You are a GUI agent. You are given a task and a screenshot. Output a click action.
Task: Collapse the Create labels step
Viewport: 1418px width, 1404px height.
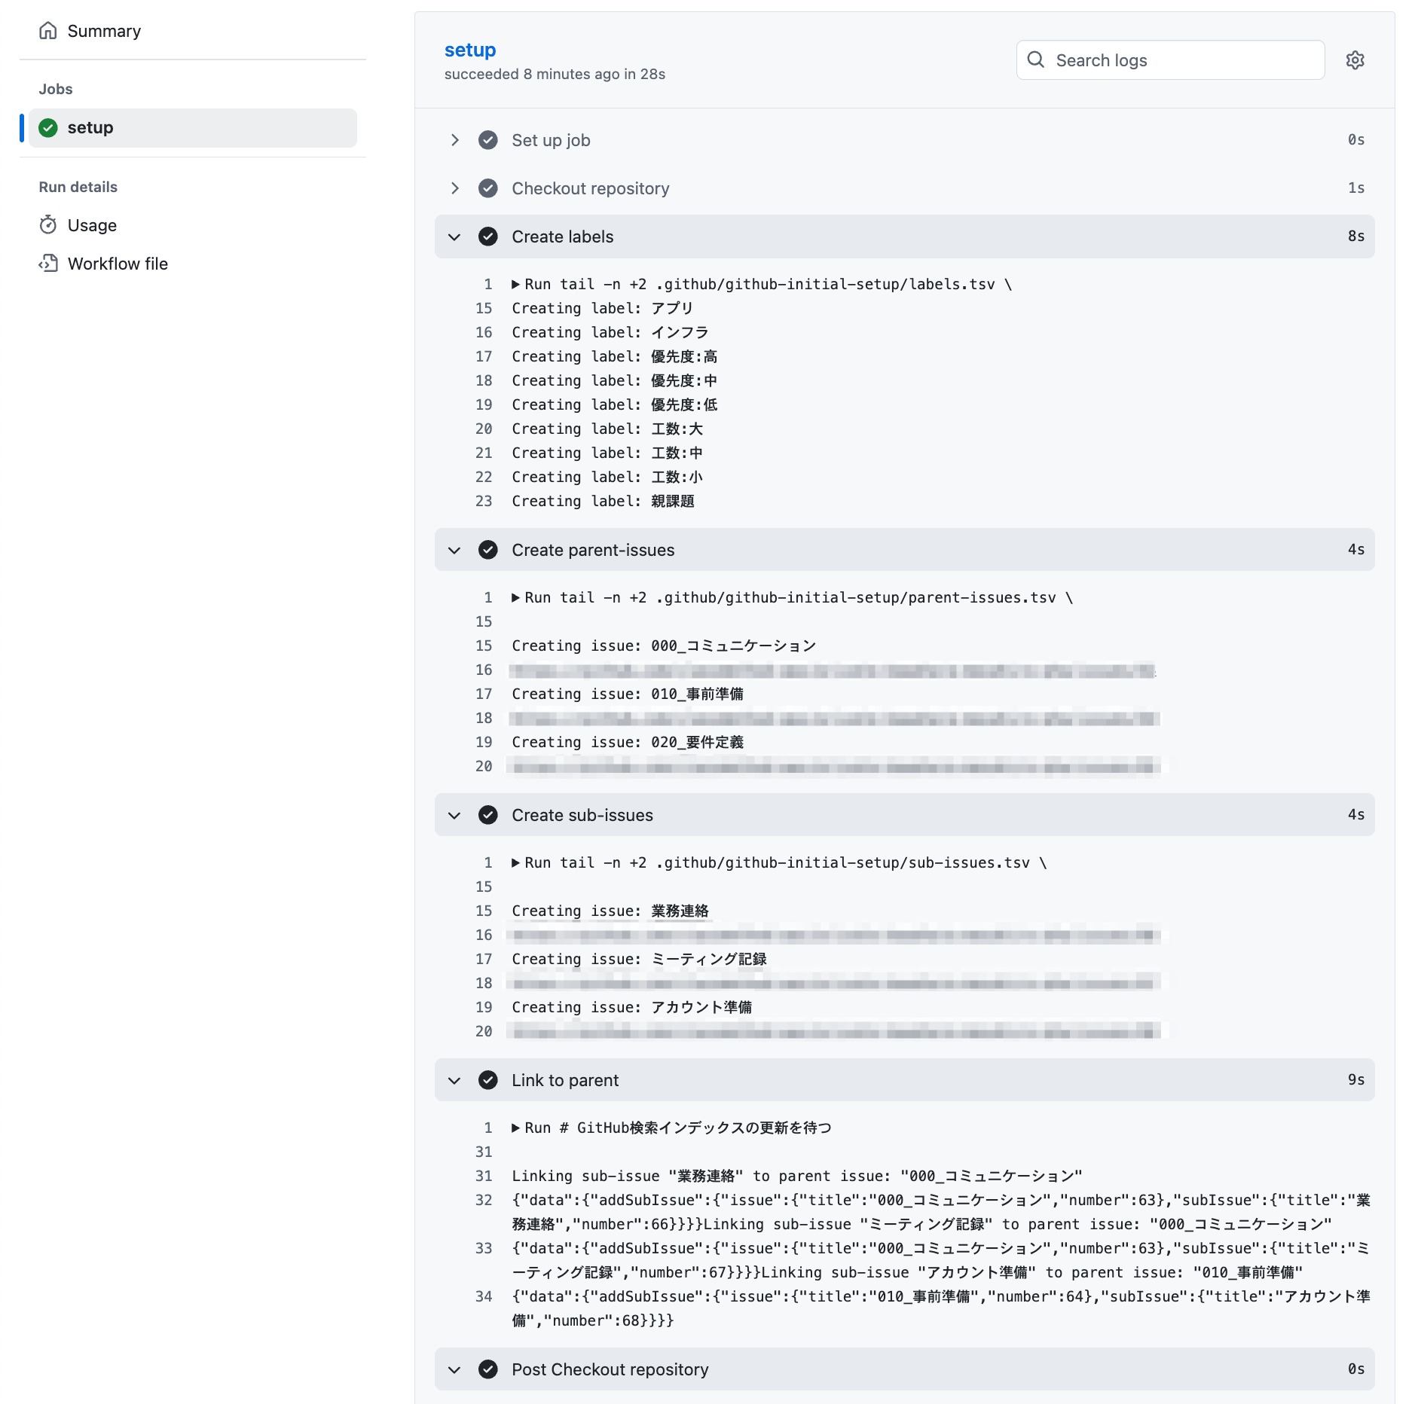(x=454, y=237)
